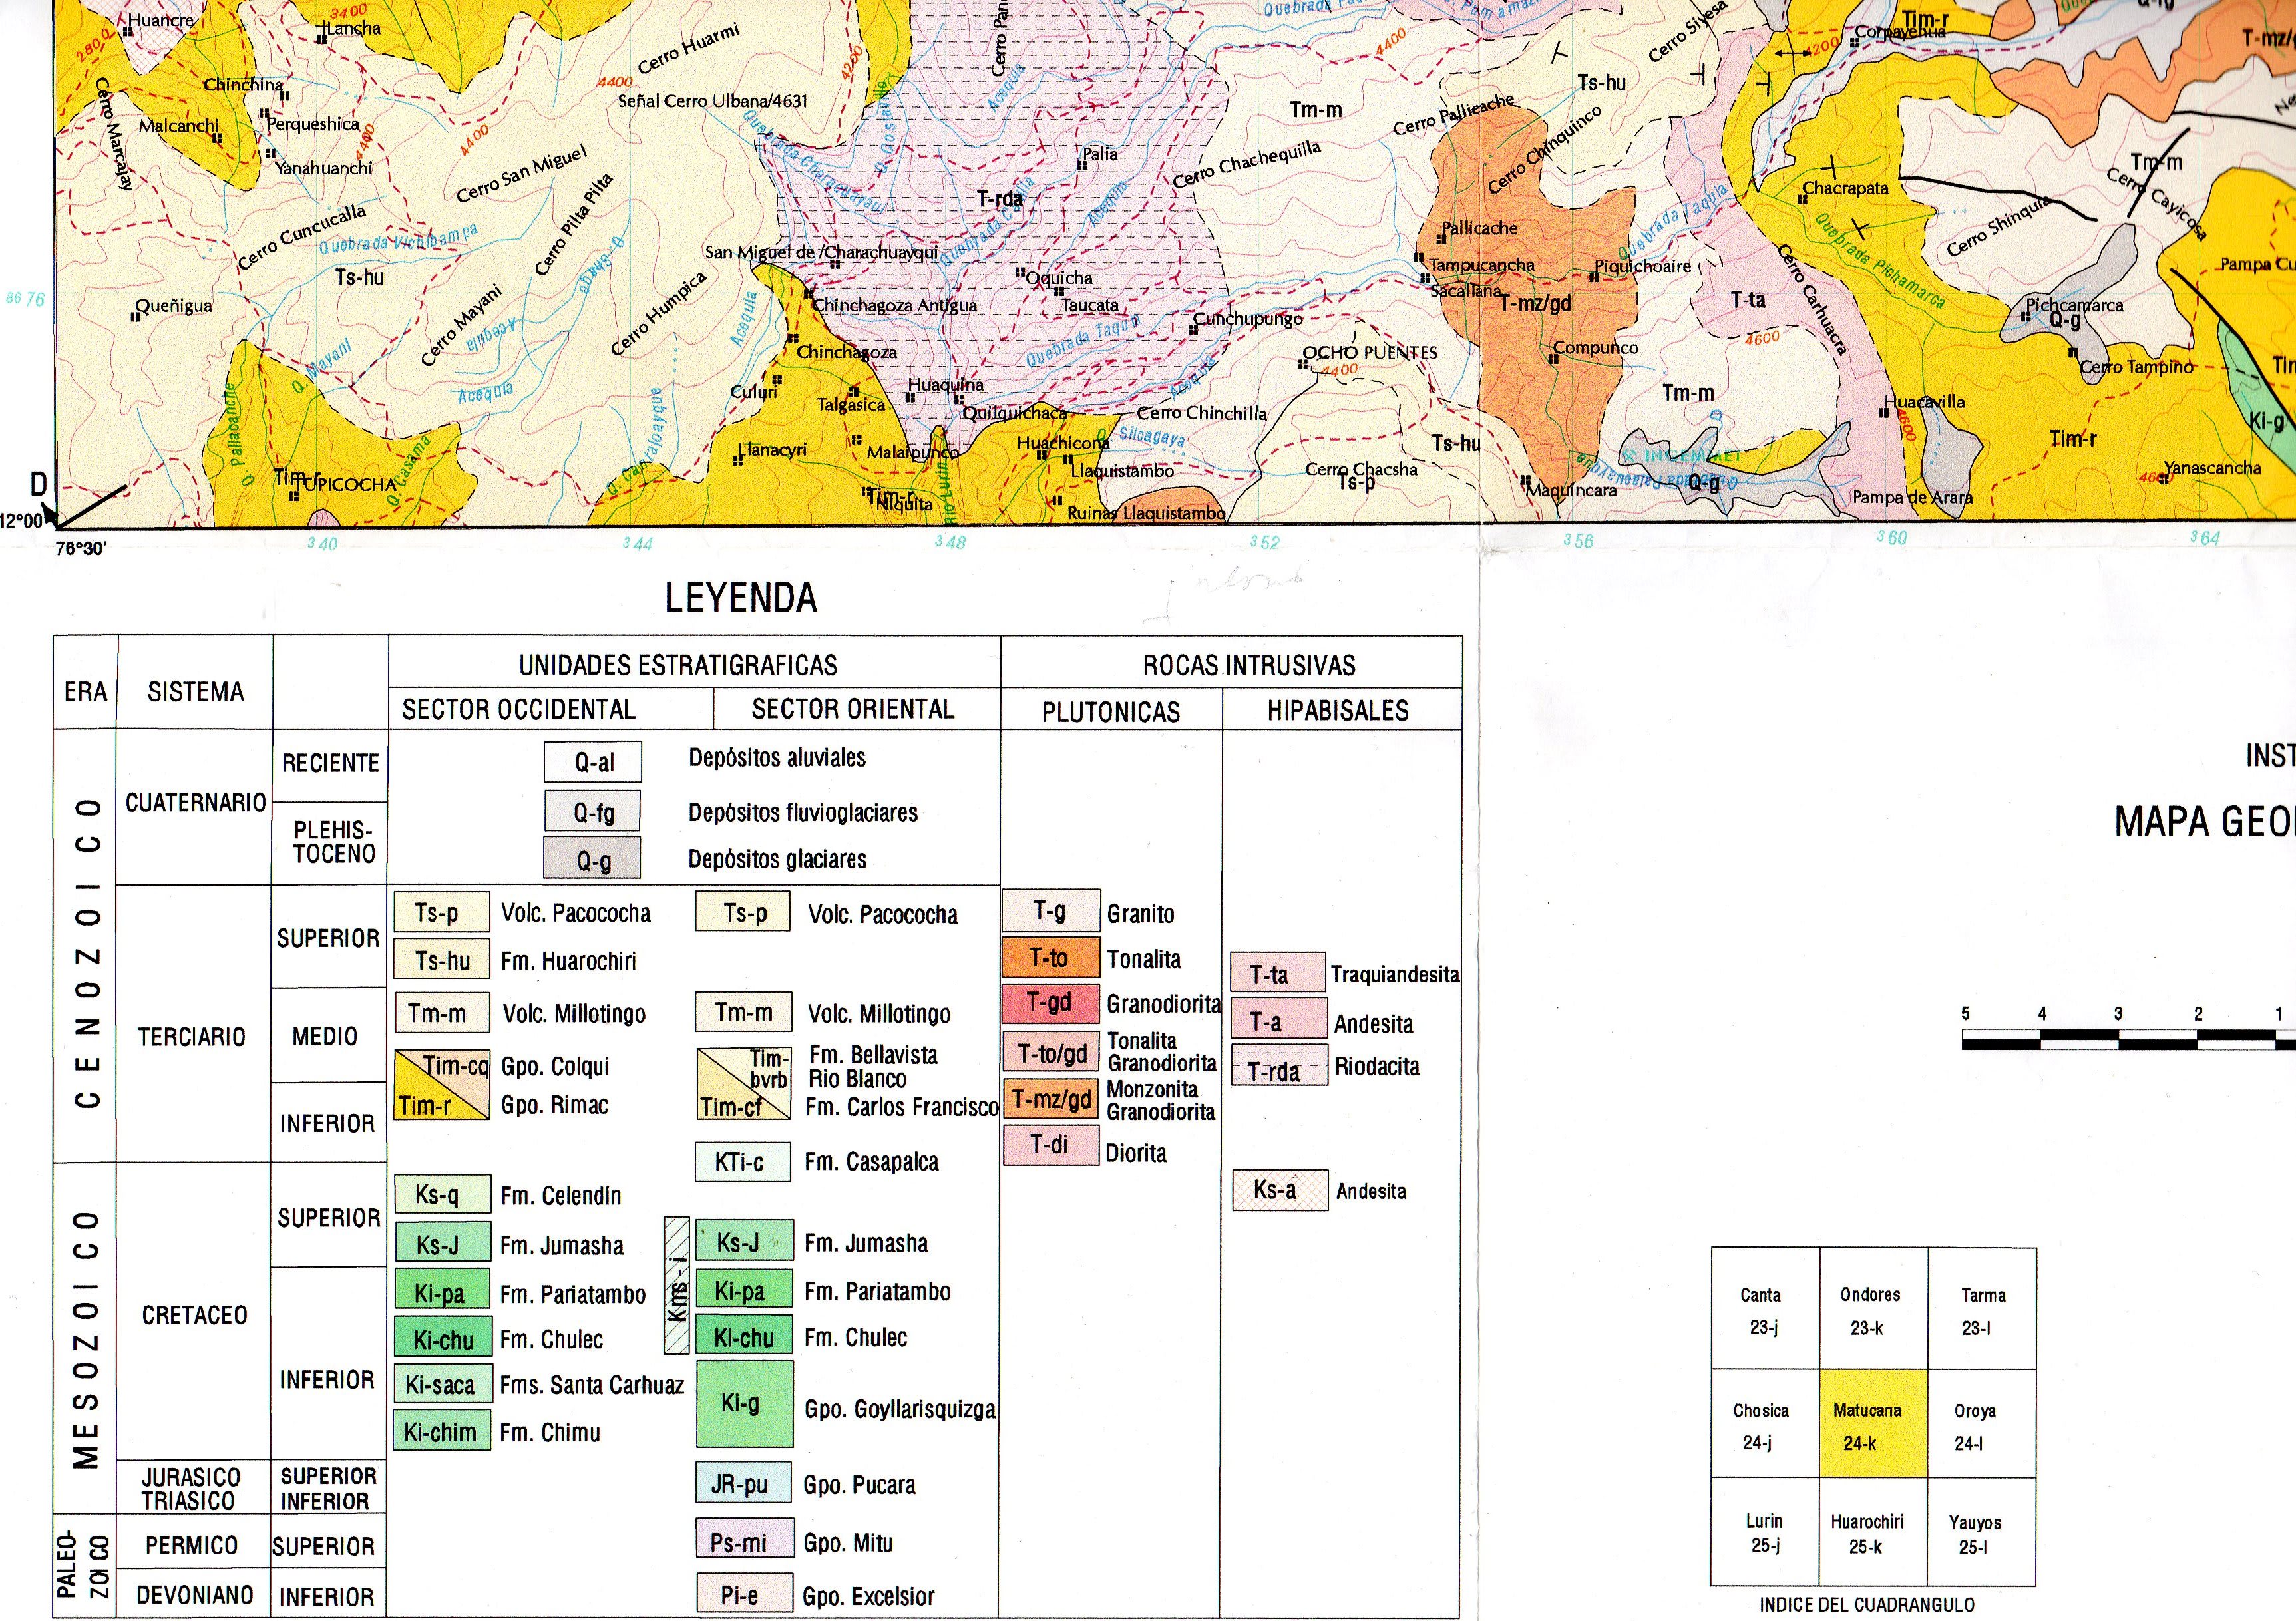Click the LEYENDA heading

click(741, 598)
